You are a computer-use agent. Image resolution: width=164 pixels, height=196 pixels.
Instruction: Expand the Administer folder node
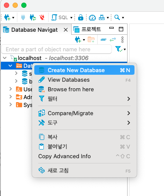[x=10, y=97]
